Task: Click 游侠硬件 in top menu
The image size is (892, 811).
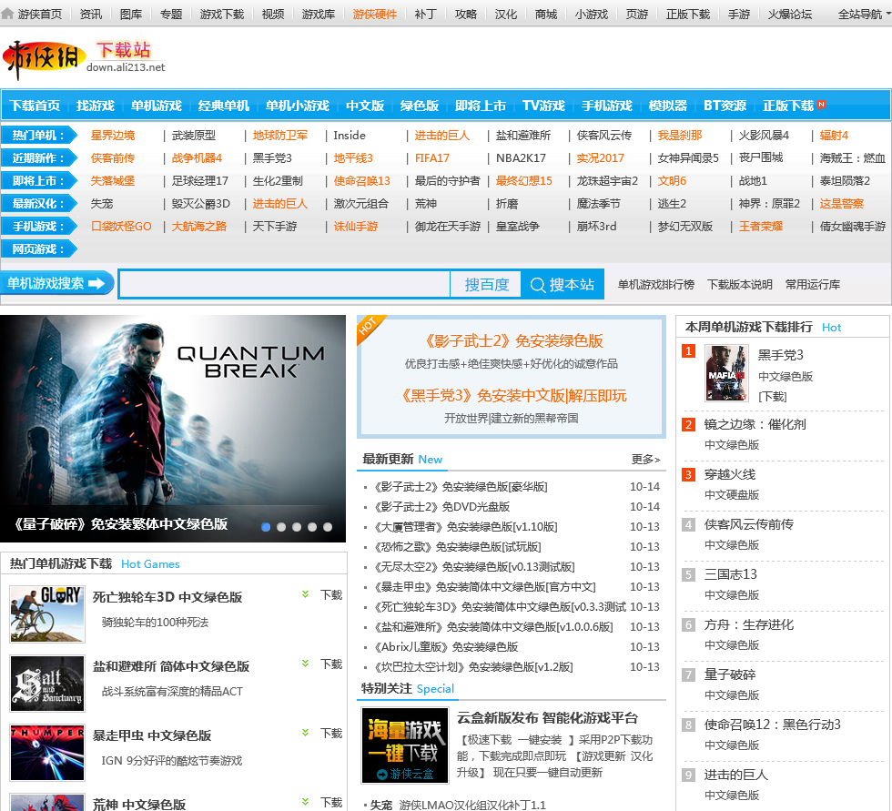Action: (x=374, y=14)
